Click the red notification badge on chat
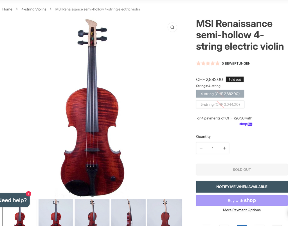 (x=28, y=194)
